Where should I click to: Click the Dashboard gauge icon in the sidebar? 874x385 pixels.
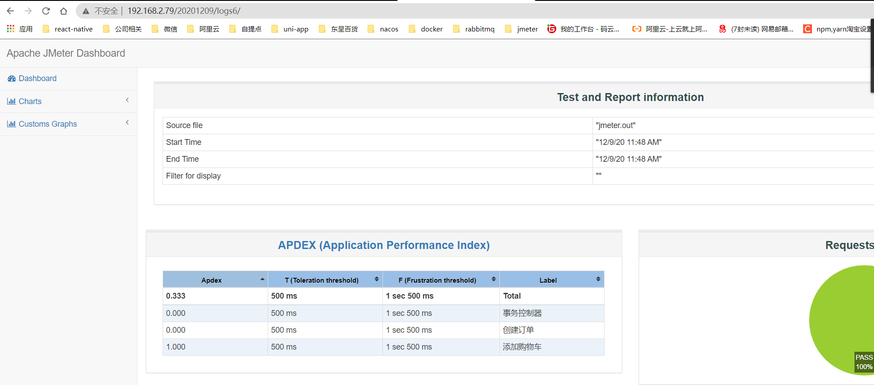12,78
